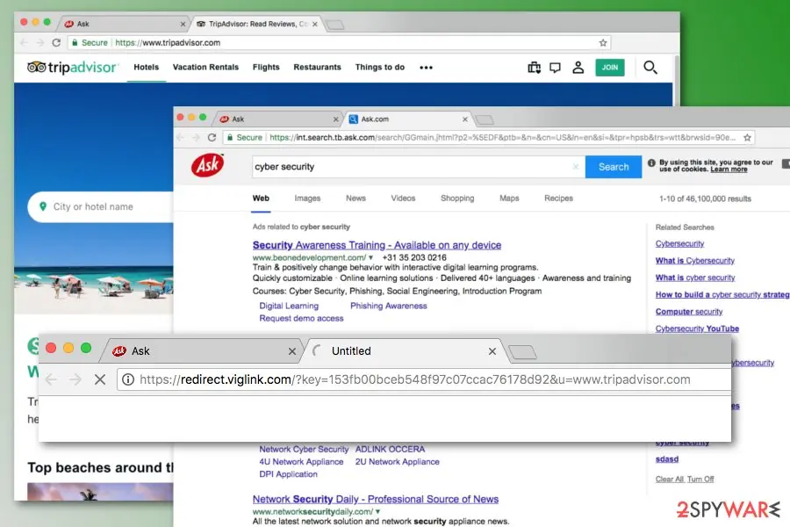Reload the TripAdvisor browser window
The height and width of the screenshot is (527, 790).
(56, 43)
